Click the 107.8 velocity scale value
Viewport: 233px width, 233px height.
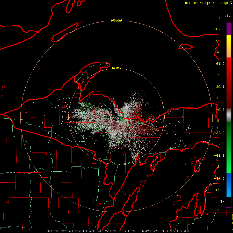pos(219,29)
